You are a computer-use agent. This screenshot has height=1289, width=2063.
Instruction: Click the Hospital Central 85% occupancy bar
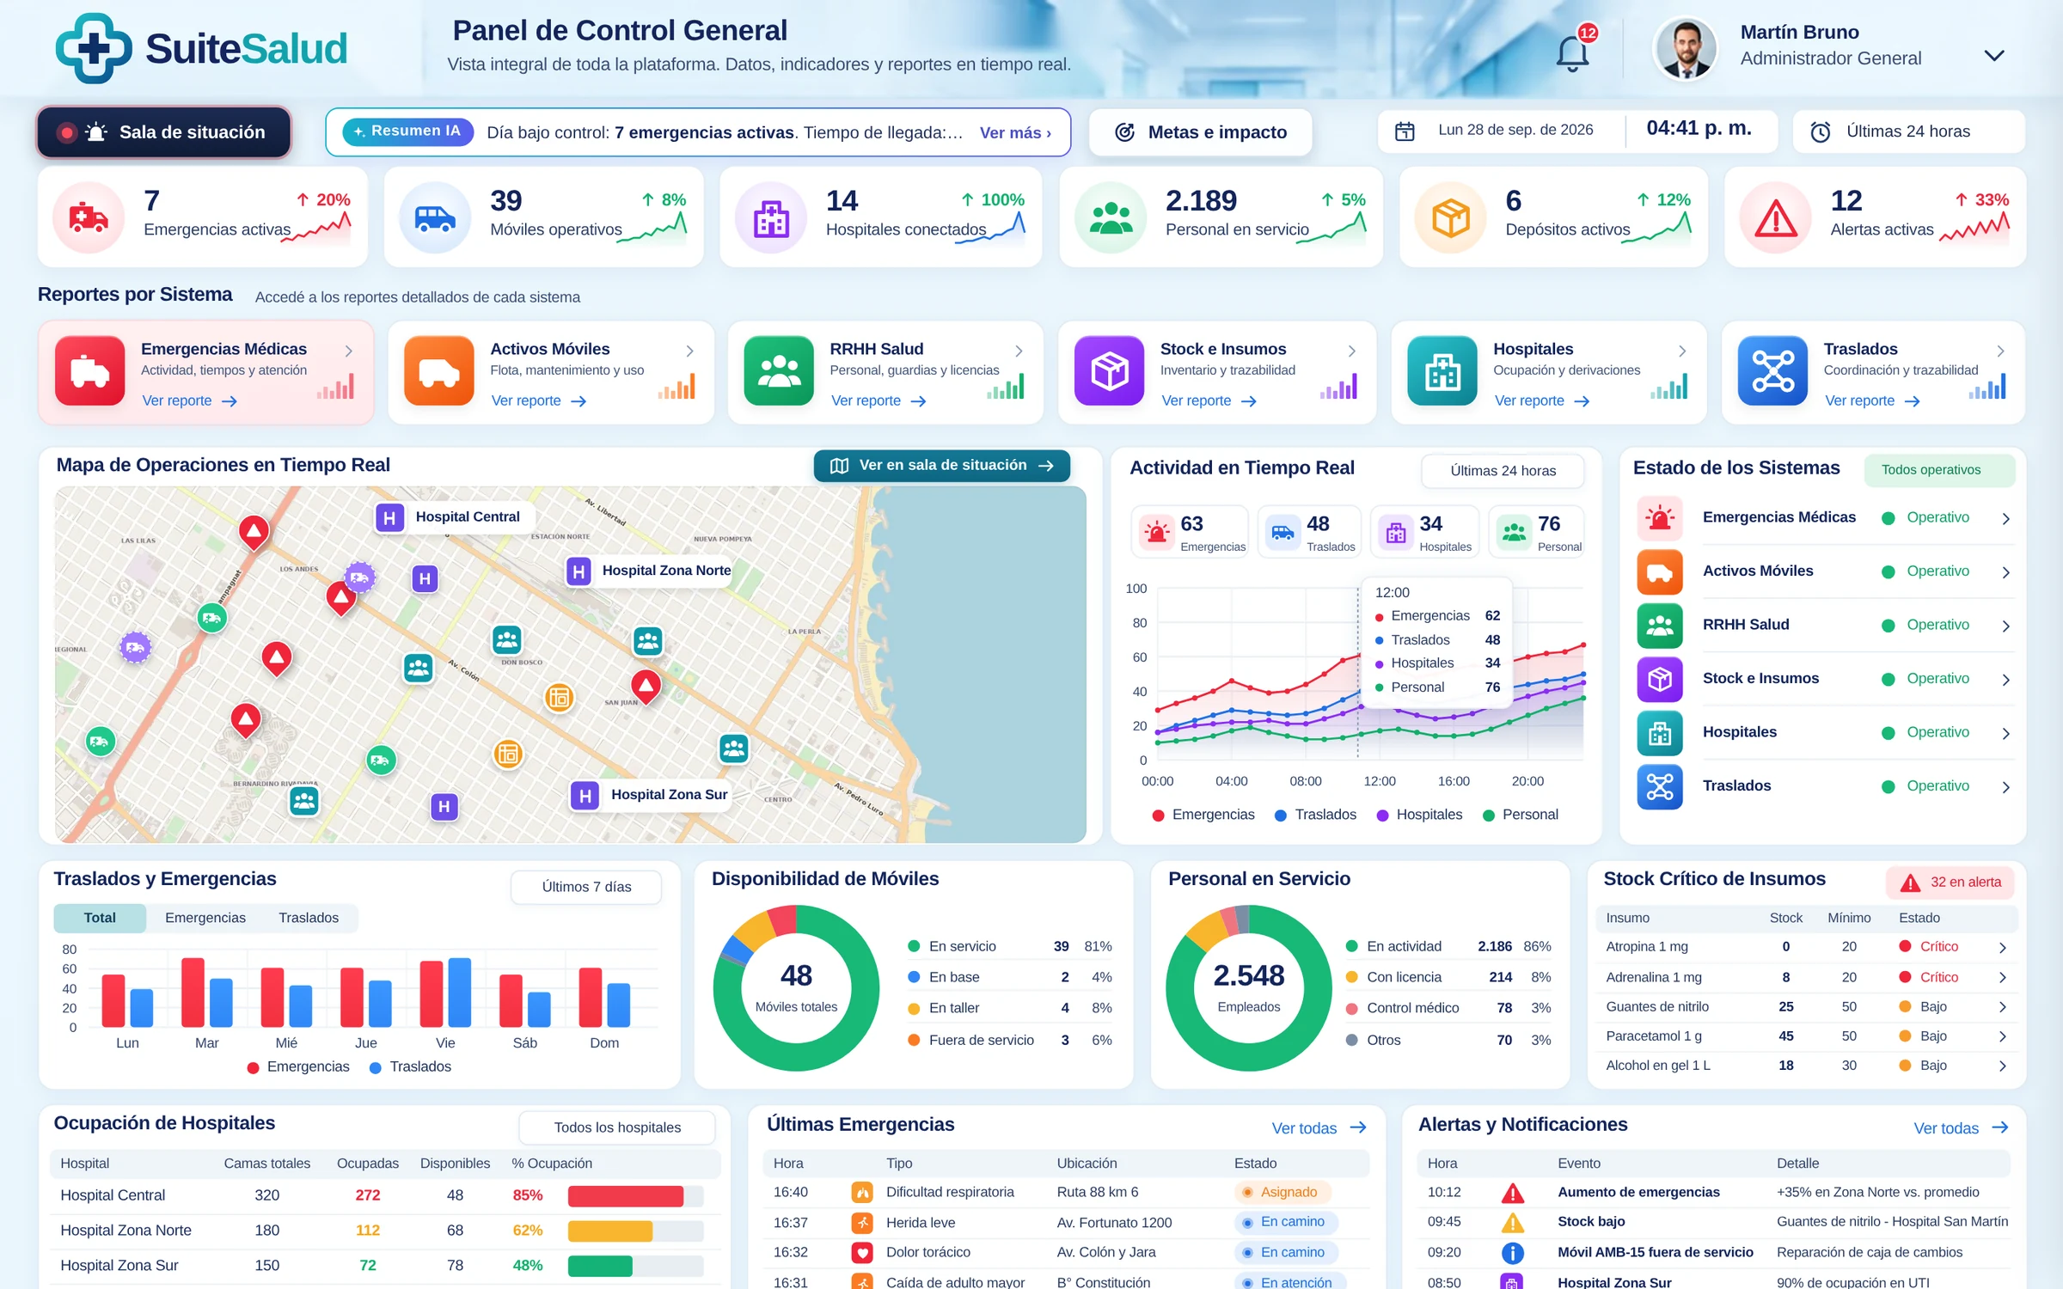(x=635, y=1196)
